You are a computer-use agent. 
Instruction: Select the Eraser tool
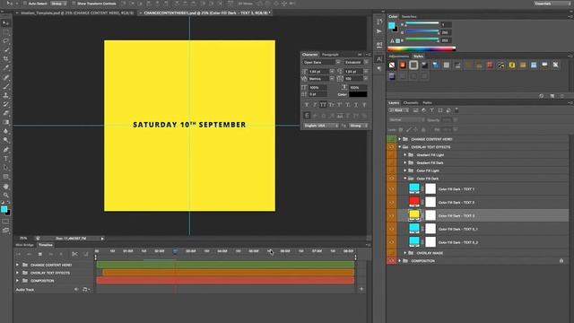6,113
